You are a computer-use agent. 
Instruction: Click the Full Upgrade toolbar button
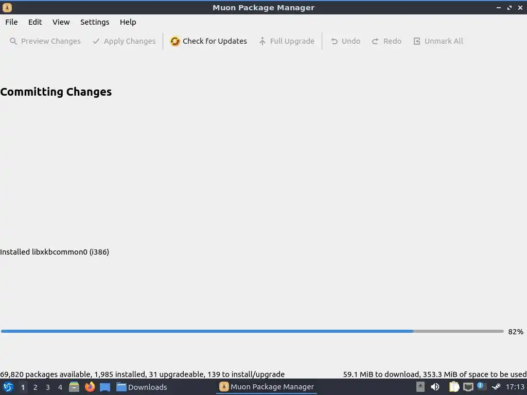287,41
